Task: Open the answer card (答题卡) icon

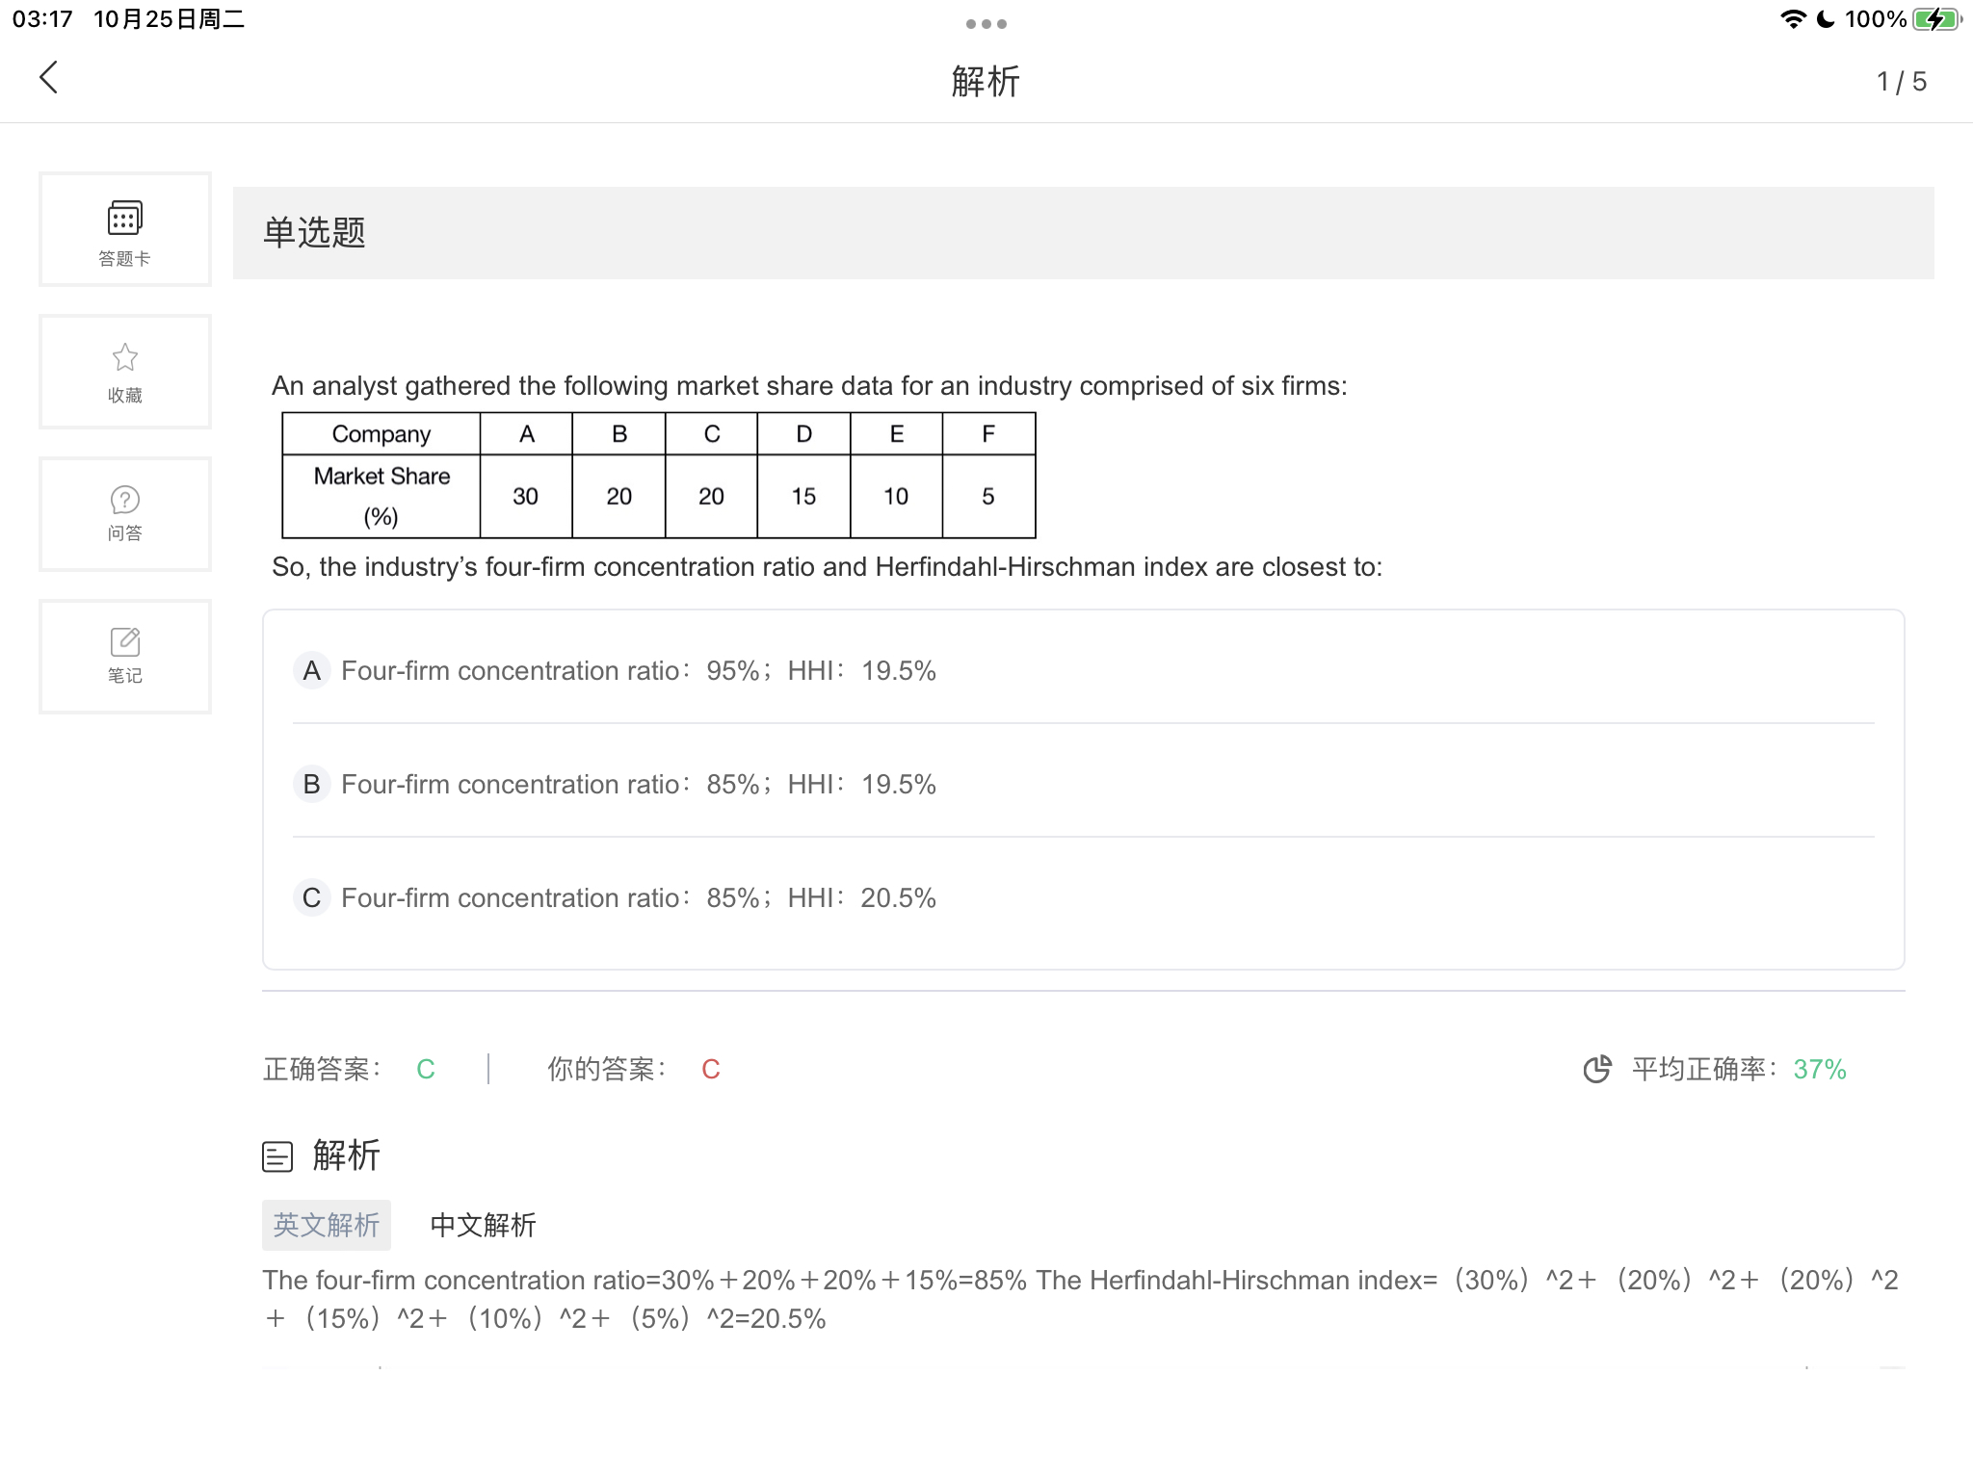Action: click(125, 219)
